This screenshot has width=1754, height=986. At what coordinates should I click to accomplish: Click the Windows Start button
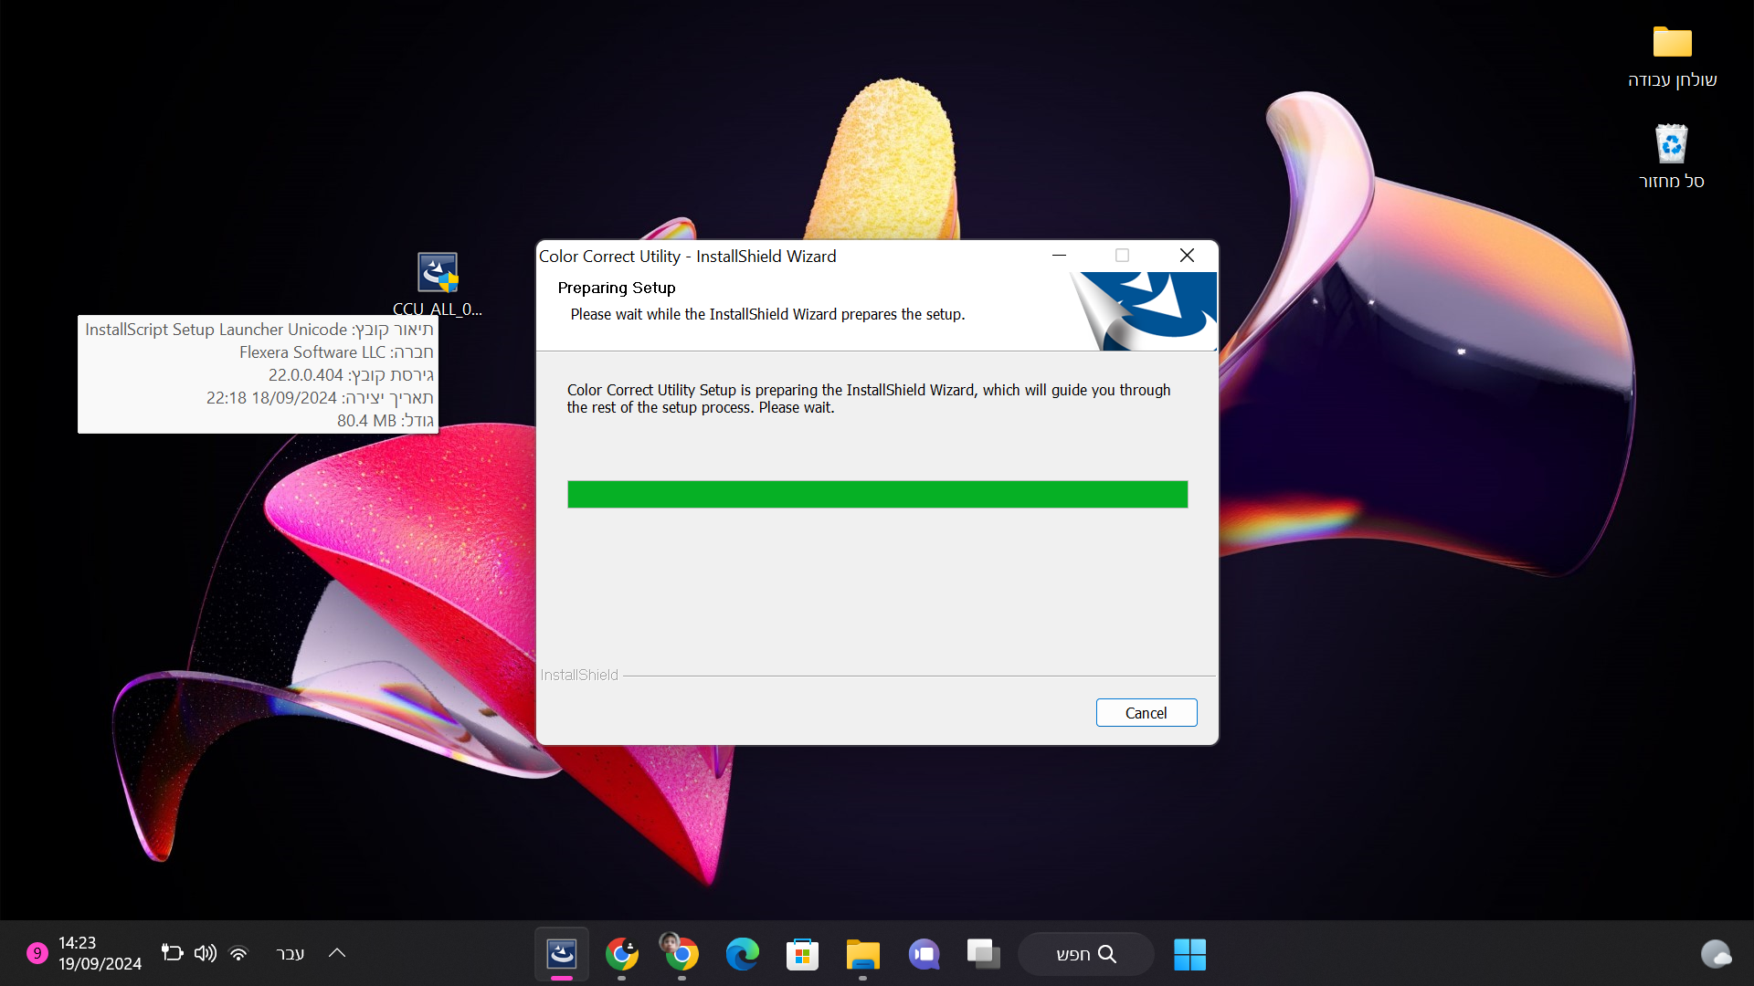1189,954
